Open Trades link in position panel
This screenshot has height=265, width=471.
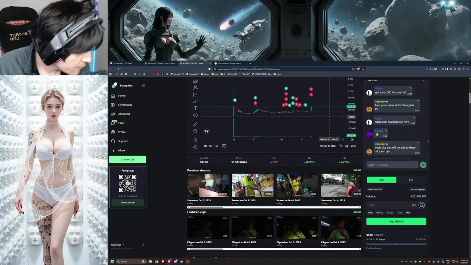tap(381, 240)
